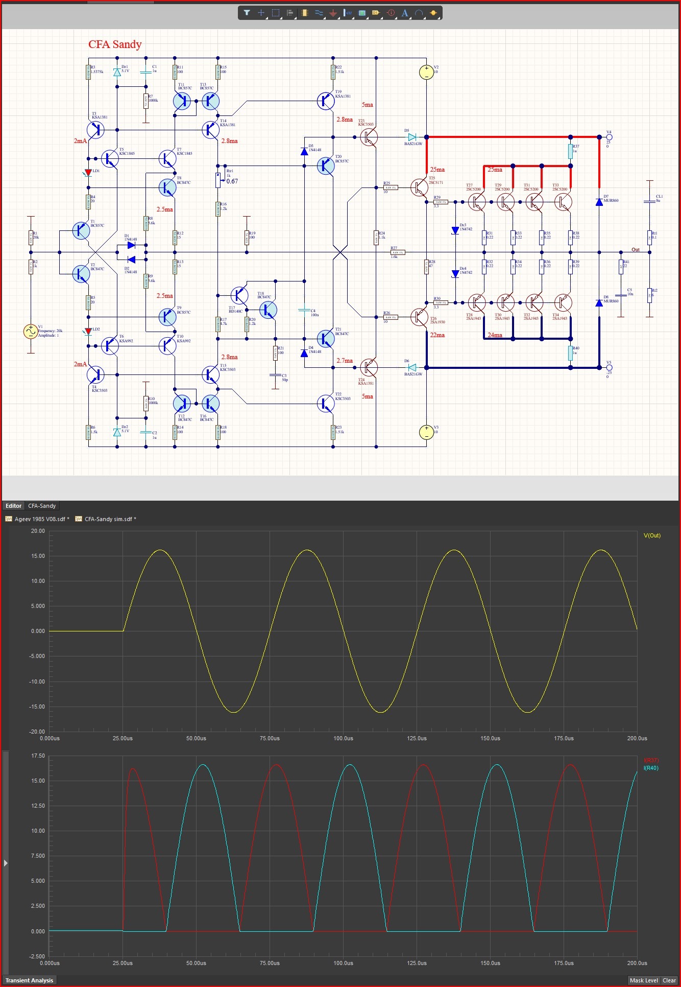Open the CFA-Sandy sim.sdf document tab
The image size is (681, 987).
(x=106, y=519)
